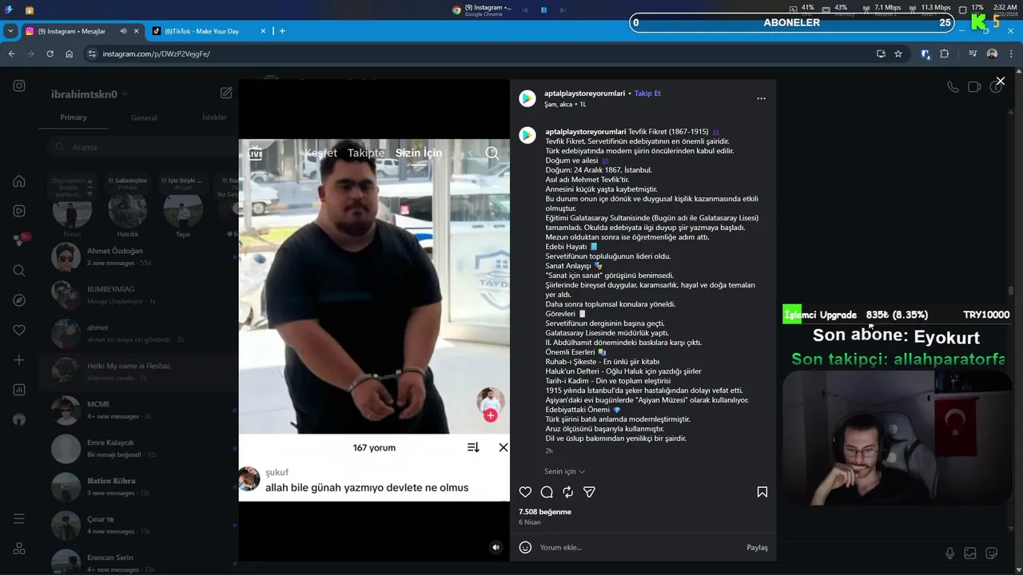Image resolution: width=1023 pixels, height=575 pixels.
Task: Close the post overlay with X
Action: click(1000, 81)
